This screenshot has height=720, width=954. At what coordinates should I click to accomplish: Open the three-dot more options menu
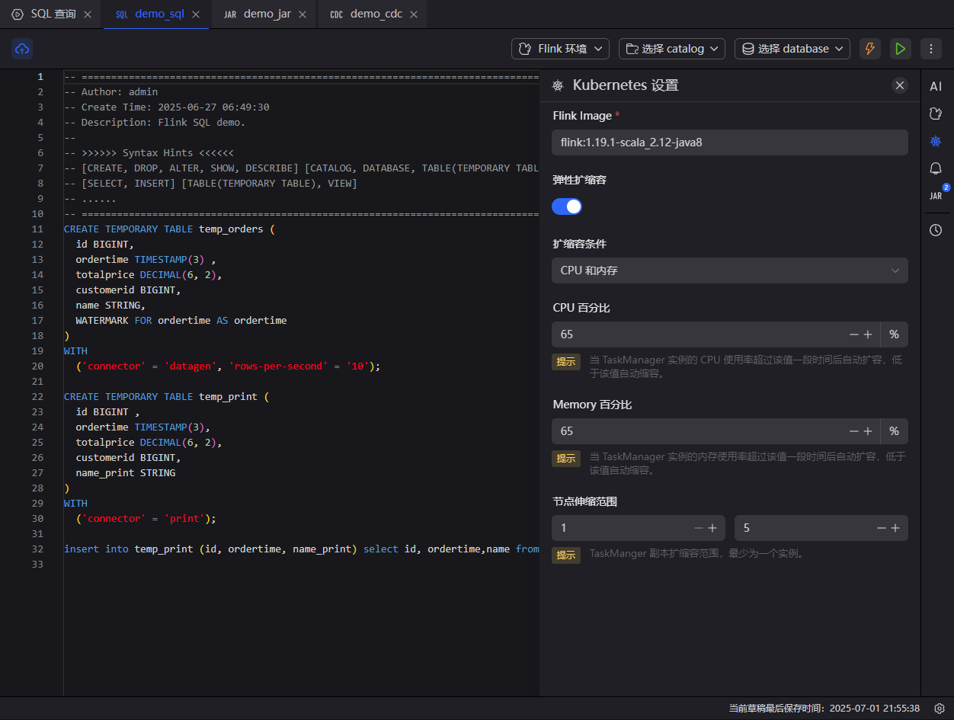(930, 49)
